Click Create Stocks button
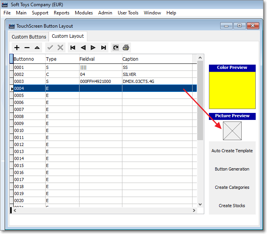 click(232, 206)
